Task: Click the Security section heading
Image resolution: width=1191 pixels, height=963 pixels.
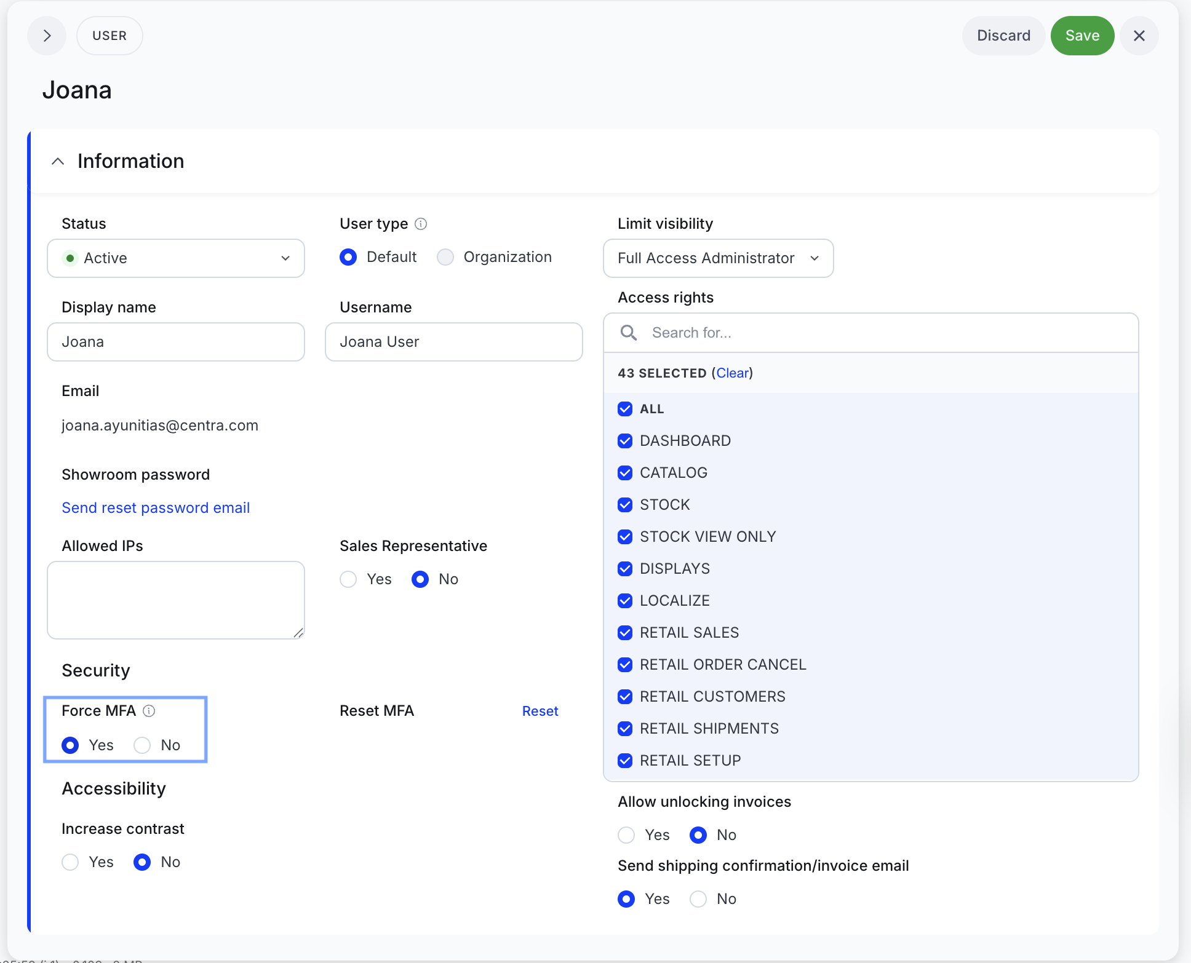Action: click(96, 670)
